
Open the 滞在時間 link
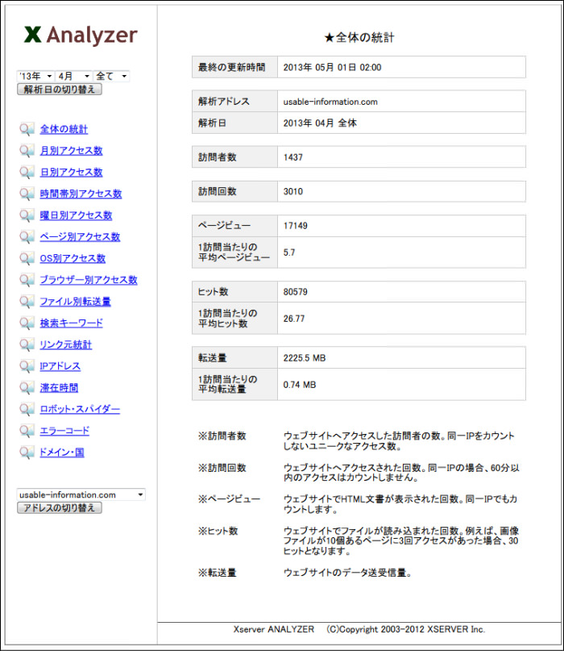[59, 388]
